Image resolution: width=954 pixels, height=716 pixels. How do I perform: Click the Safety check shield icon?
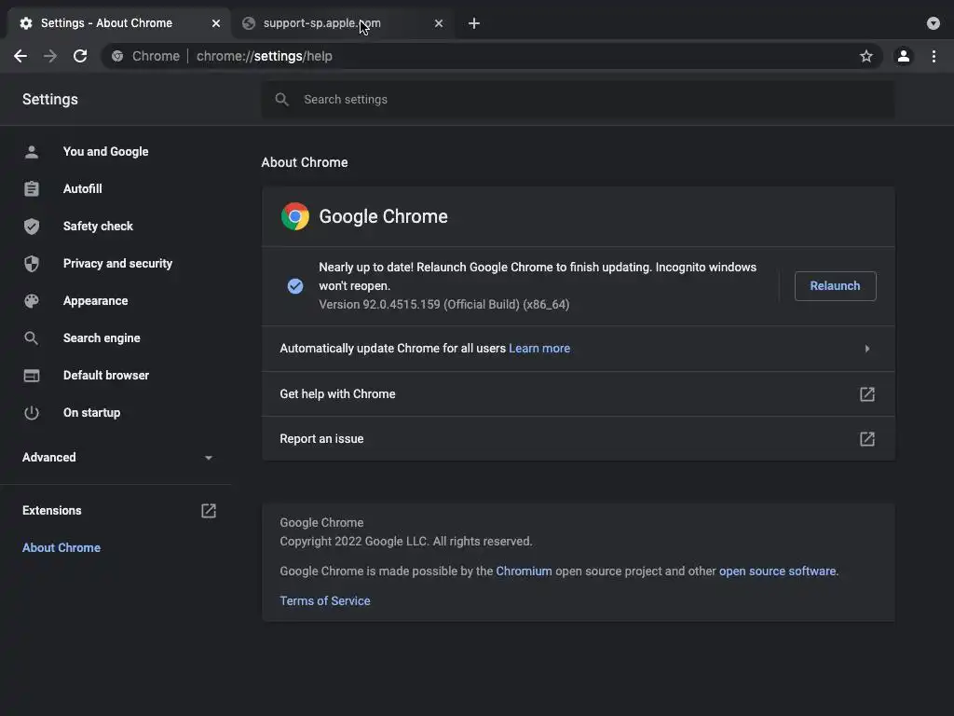[x=32, y=227]
